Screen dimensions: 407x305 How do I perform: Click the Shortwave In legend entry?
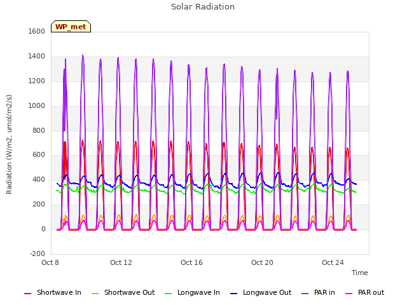click(x=53, y=292)
